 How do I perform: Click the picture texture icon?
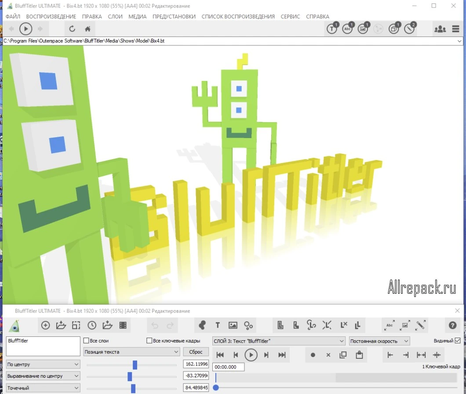coord(233,325)
